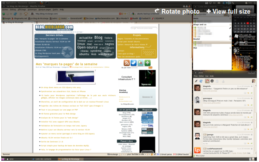Reload the page in the Firefox toolbar
Screen dimensions: 259x162
[x=15, y=14]
